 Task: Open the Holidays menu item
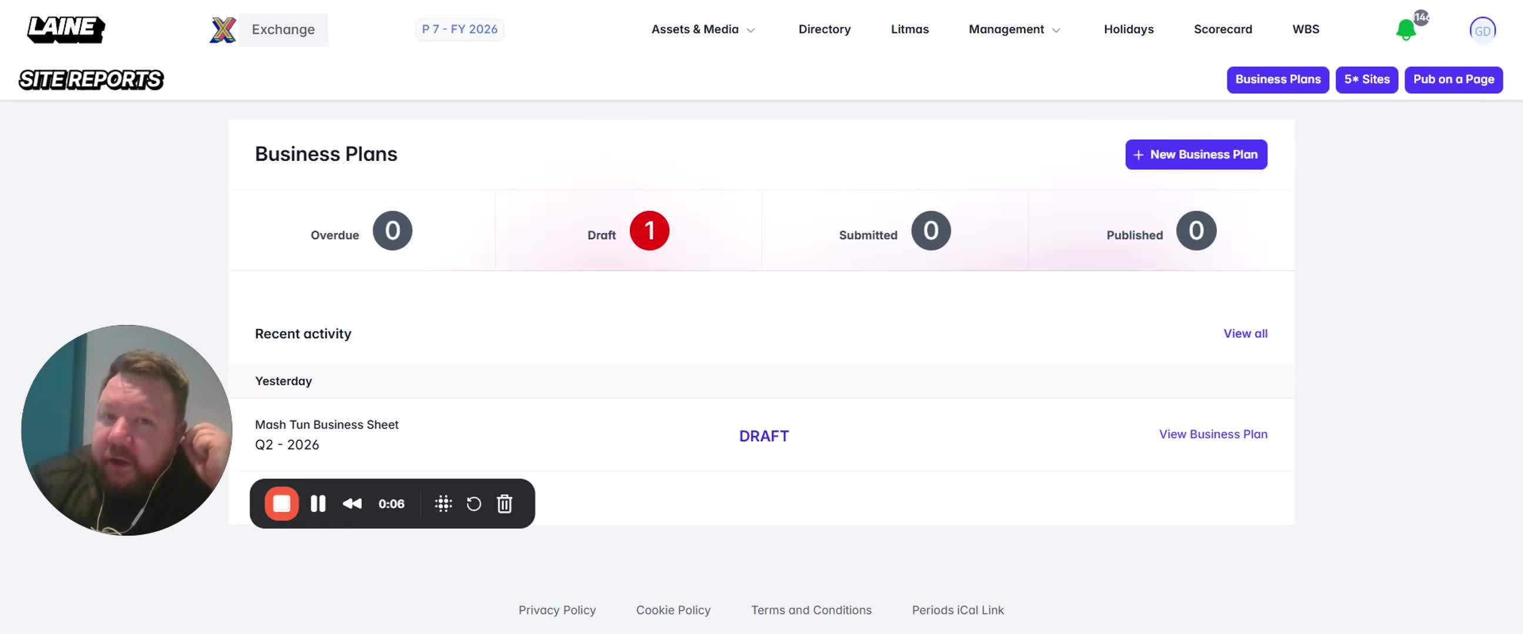(x=1128, y=29)
